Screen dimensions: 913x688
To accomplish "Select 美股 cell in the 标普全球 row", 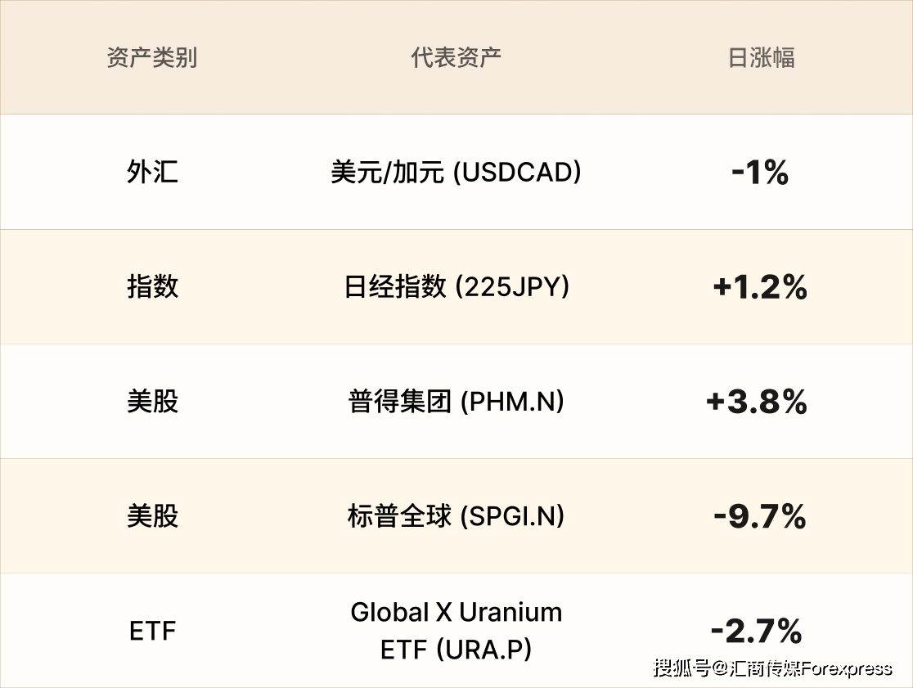I will (152, 516).
